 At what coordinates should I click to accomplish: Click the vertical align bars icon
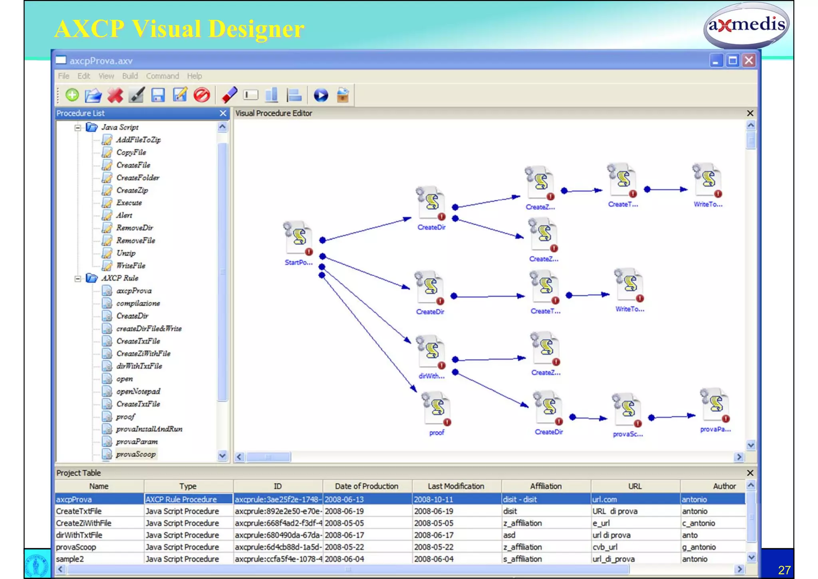[x=272, y=95]
